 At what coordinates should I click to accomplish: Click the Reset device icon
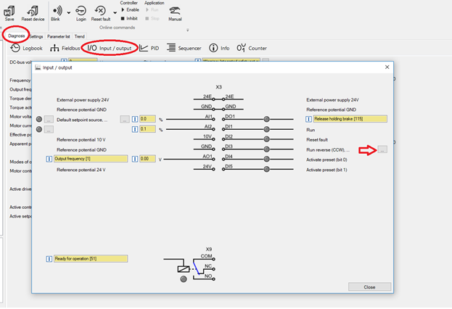(33, 11)
